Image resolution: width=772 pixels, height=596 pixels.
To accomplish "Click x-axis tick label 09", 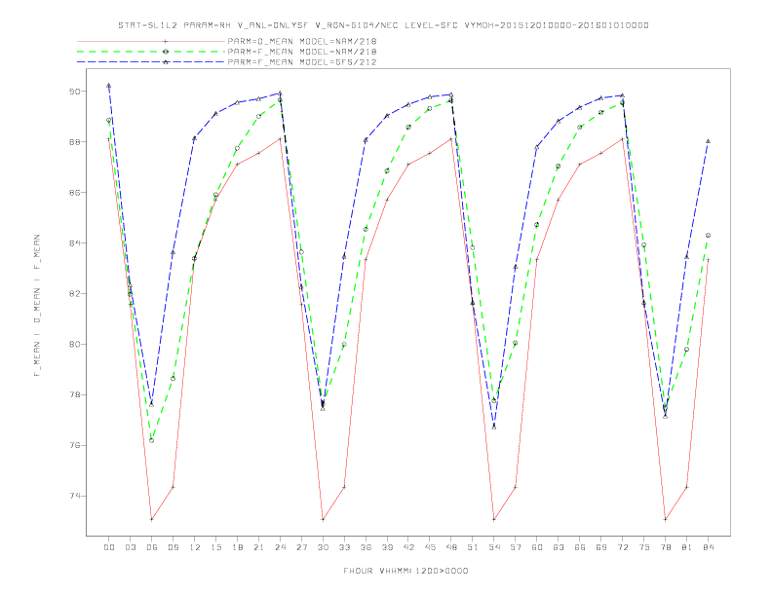I will pyautogui.click(x=173, y=547).
